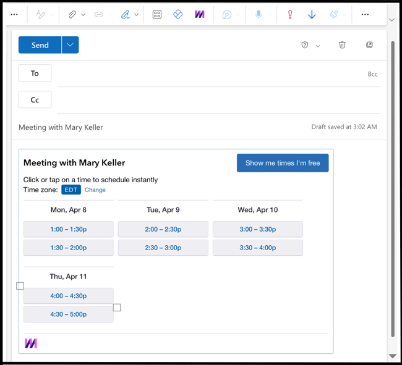Discard draft with trash icon
The width and height of the screenshot is (402, 365).
coord(342,45)
